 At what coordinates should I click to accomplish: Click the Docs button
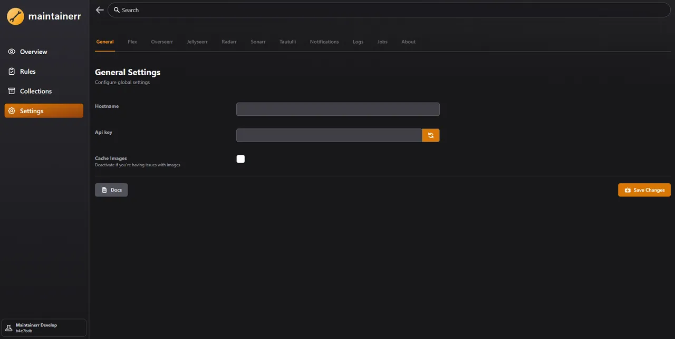tap(111, 190)
